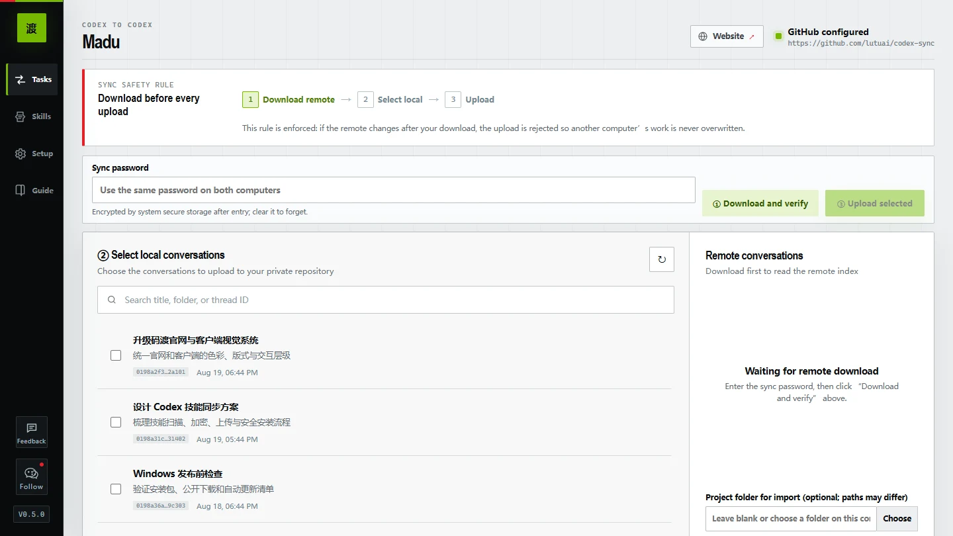Open the Tasks section in sidebar
This screenshot has height=536, width=953.
(x=32, y=79)
